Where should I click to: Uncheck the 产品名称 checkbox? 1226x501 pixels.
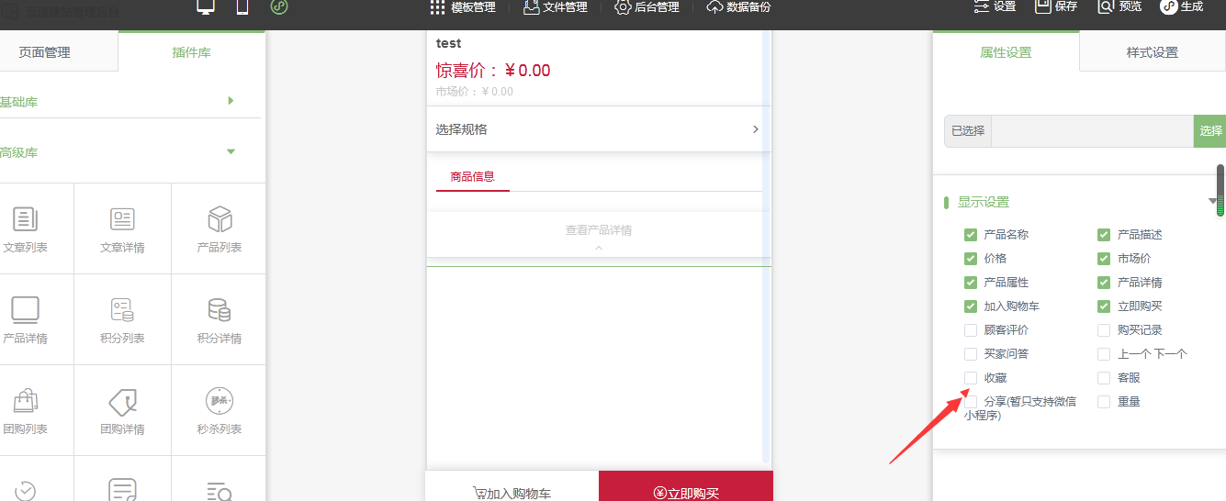(971, 235)
